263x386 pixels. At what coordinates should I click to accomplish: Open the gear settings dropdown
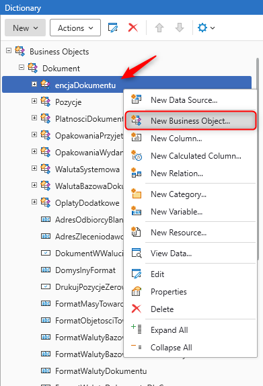point(206,28)
